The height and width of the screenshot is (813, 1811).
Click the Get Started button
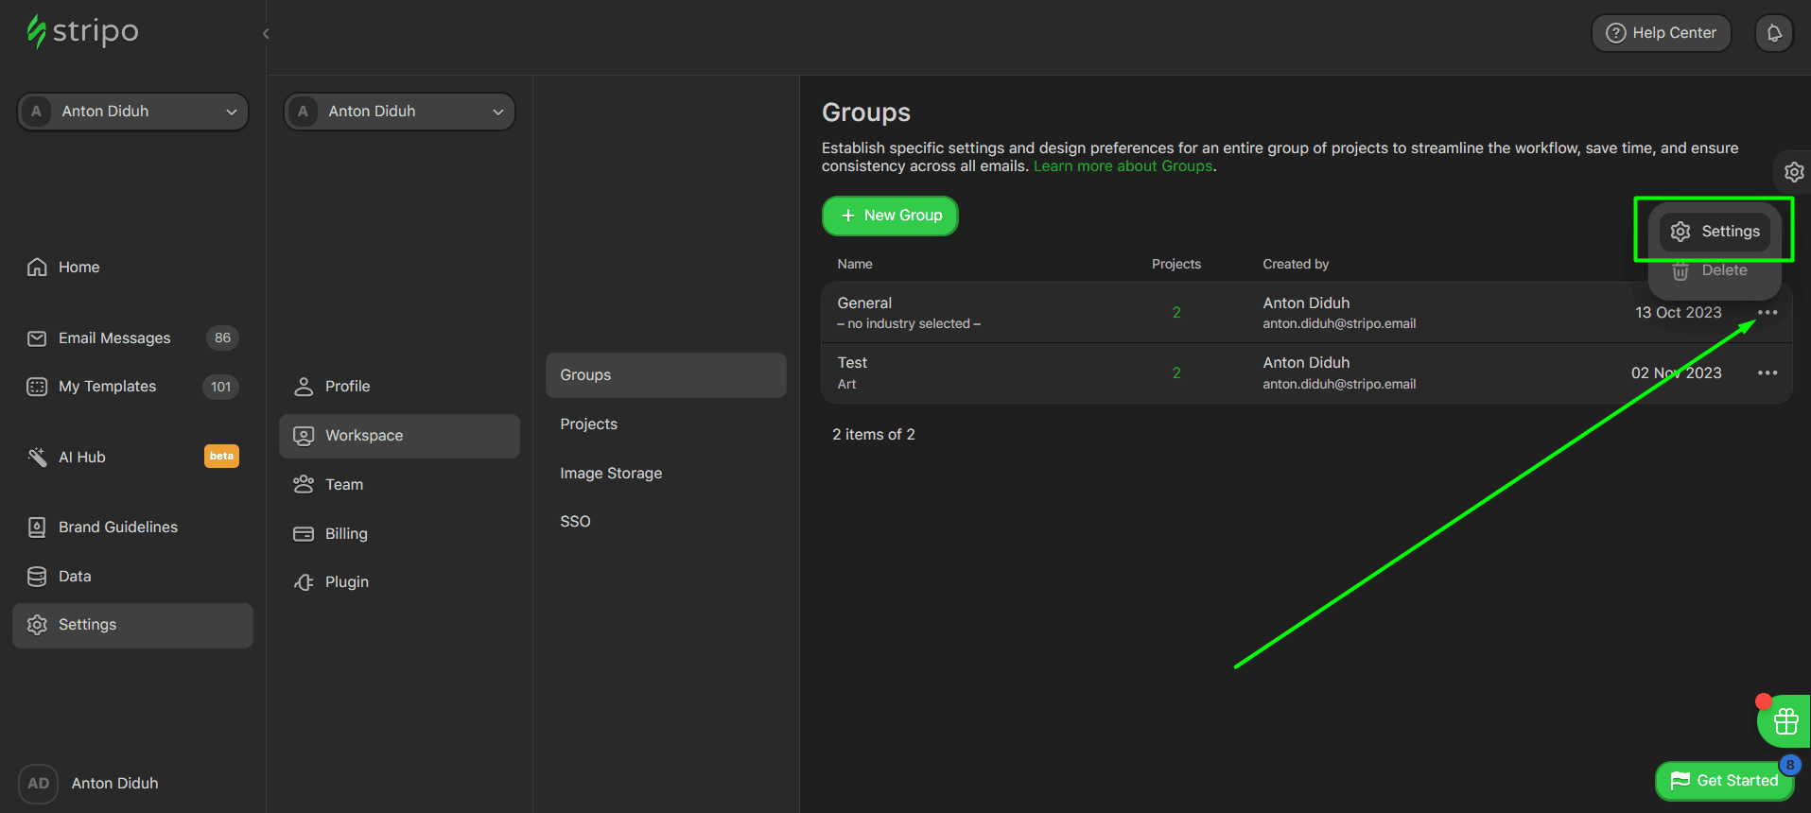[1724, 781]
